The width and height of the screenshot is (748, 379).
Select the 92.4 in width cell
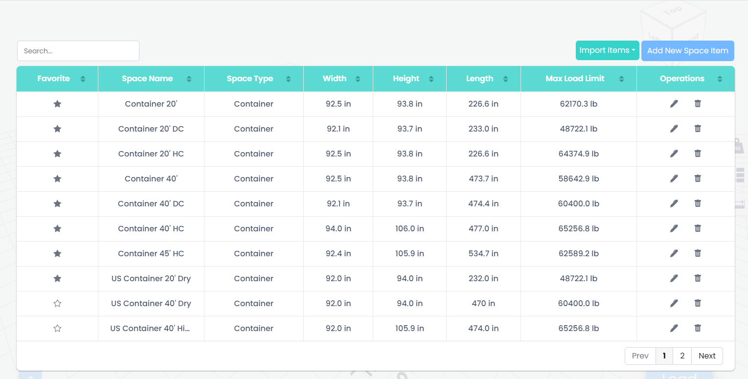point(338,253)
